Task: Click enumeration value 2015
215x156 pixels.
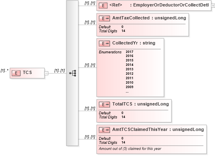Action: (130, 60)
